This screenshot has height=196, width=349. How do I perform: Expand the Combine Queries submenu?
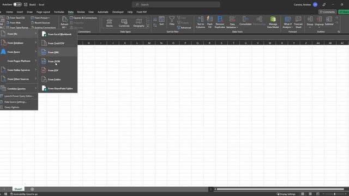tap(19, 88)
